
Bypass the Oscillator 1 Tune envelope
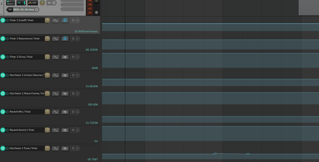coord(7,148)
